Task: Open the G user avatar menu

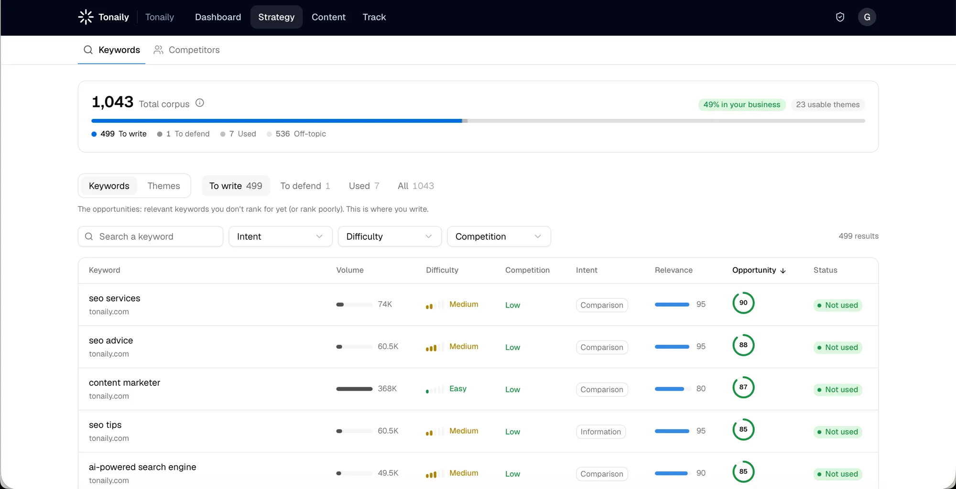Action: click(867, 17)
